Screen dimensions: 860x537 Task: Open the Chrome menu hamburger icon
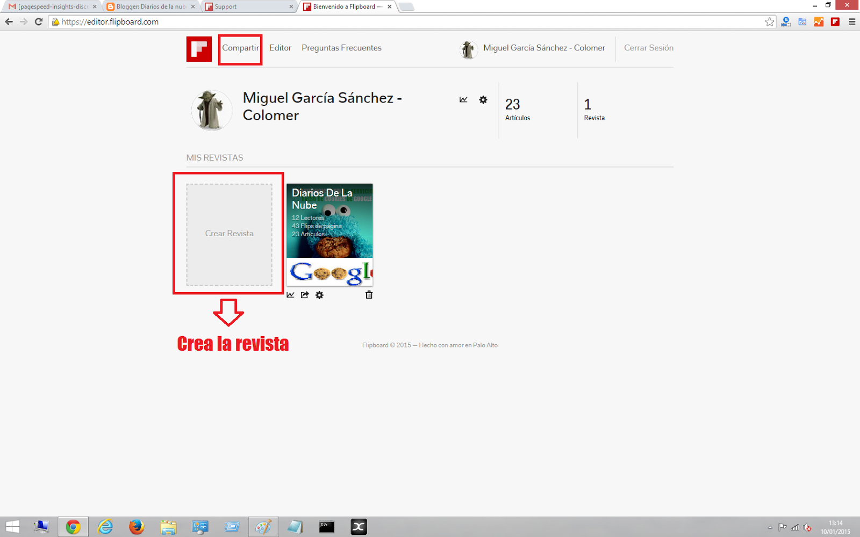[852, 22]
